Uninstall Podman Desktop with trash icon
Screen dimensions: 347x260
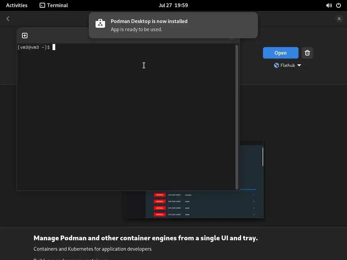pos(307,53)
